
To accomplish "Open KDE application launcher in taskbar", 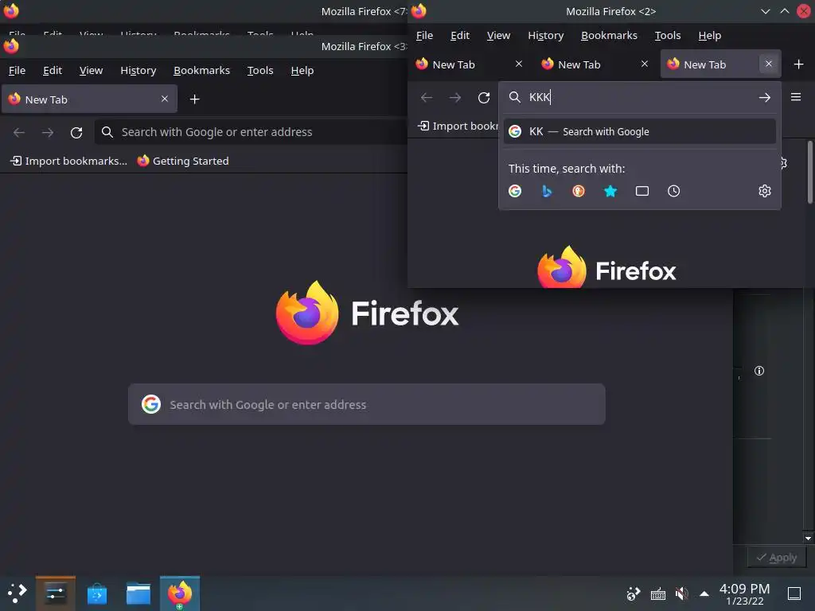I will pos(17,593).
